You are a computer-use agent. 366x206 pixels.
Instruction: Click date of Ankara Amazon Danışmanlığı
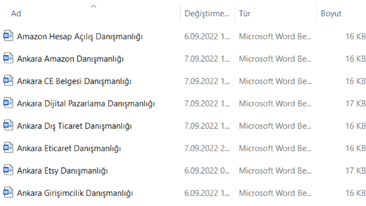click(x=207, y=59)
